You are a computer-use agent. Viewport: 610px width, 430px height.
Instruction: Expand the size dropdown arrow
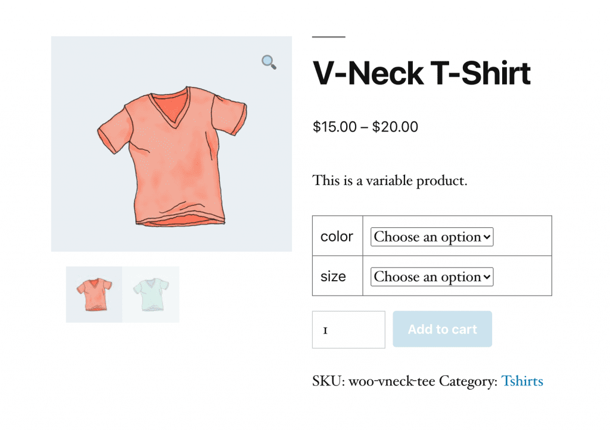488,277
